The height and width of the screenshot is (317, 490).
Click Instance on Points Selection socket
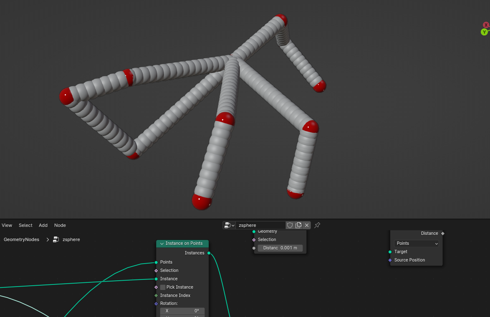coord(156,270)
